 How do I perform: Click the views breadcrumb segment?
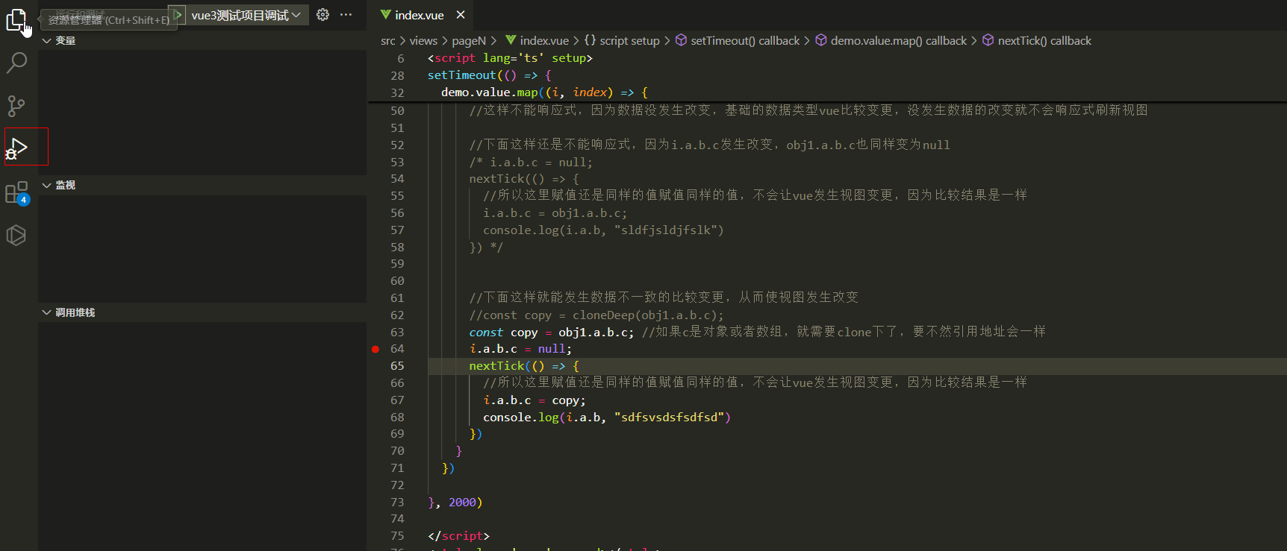pos(423,41)
